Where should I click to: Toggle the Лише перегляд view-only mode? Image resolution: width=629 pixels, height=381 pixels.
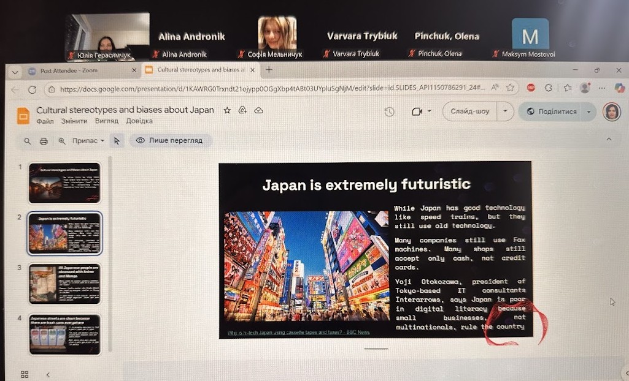(169, 140)
